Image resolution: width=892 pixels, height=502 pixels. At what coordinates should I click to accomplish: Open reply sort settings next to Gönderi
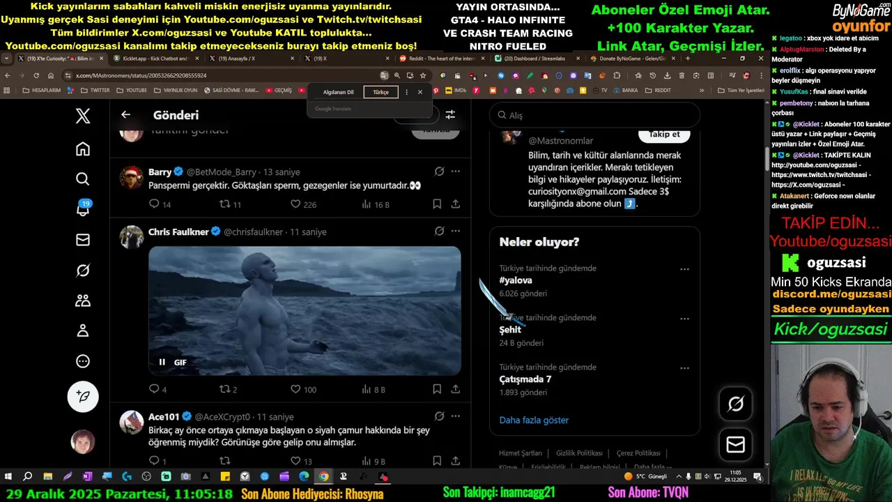pos(450,115)
